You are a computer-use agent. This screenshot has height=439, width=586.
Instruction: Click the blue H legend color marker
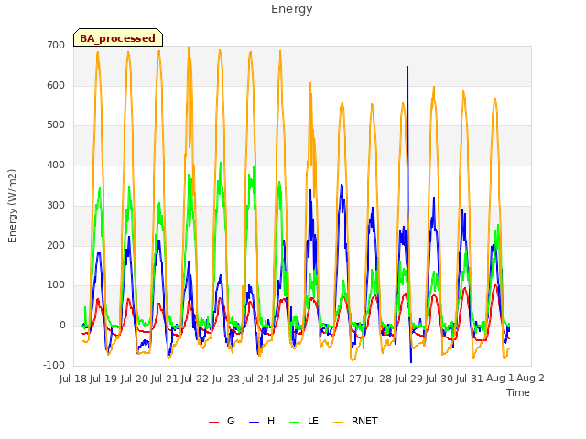pyautogui.click(x=255, y=423)
